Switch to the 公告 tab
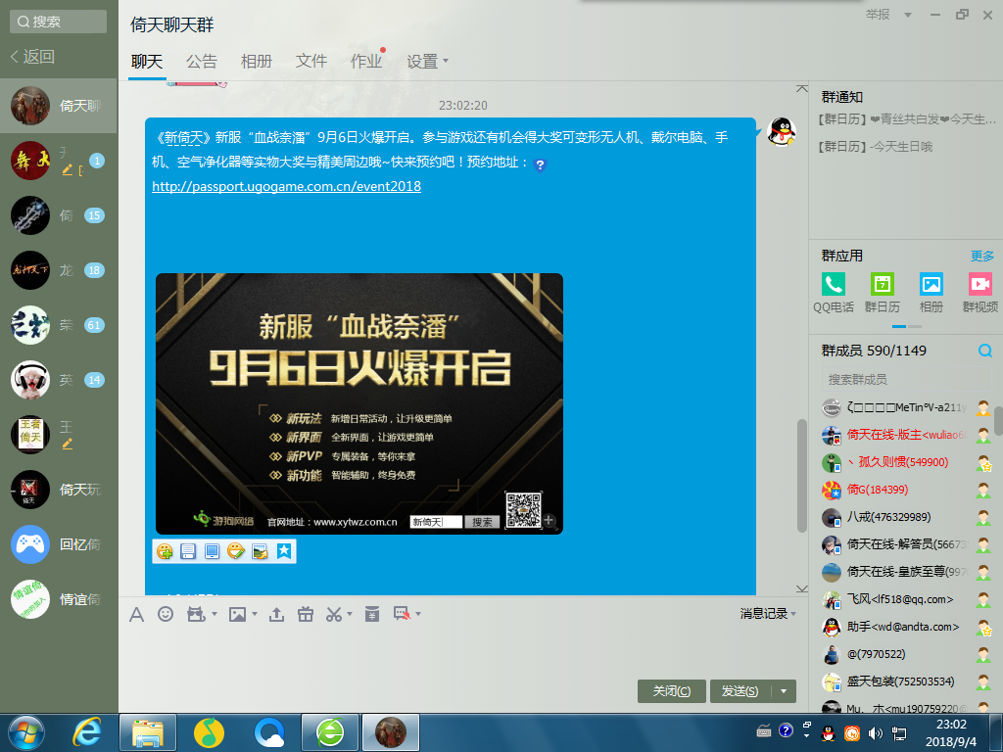The image size is (1003, 752). [x=202, y=61]
